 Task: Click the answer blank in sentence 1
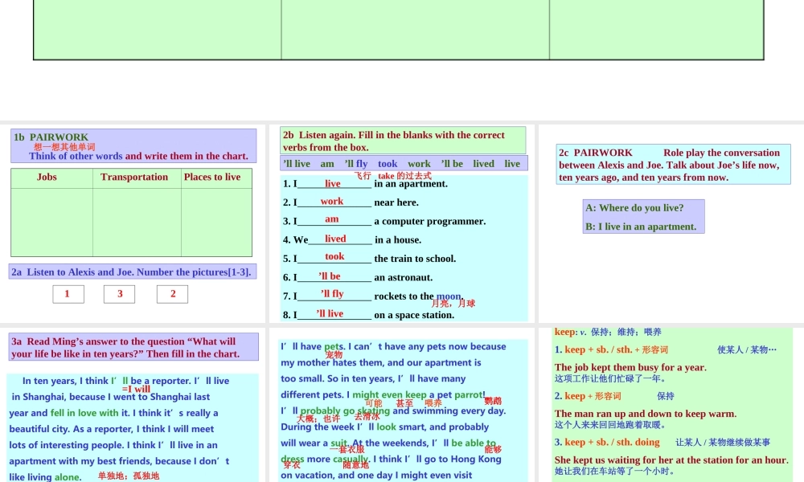333,184
